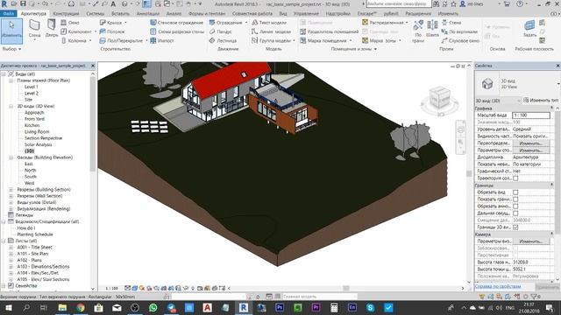Open the Выбор dropdown under Modify
The image size is (561, 315).
[x=11, y=49]
